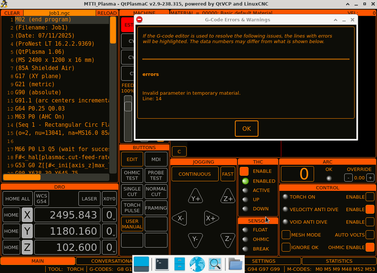Jog the X+ axis arrow
This screenshot has width=377, height=273.
click(211, 218)
